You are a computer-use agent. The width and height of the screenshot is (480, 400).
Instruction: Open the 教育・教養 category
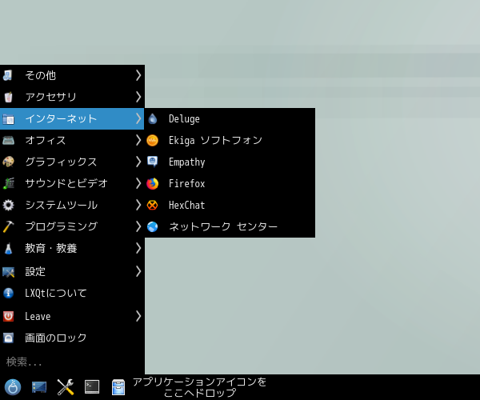(x=72, y=248)
